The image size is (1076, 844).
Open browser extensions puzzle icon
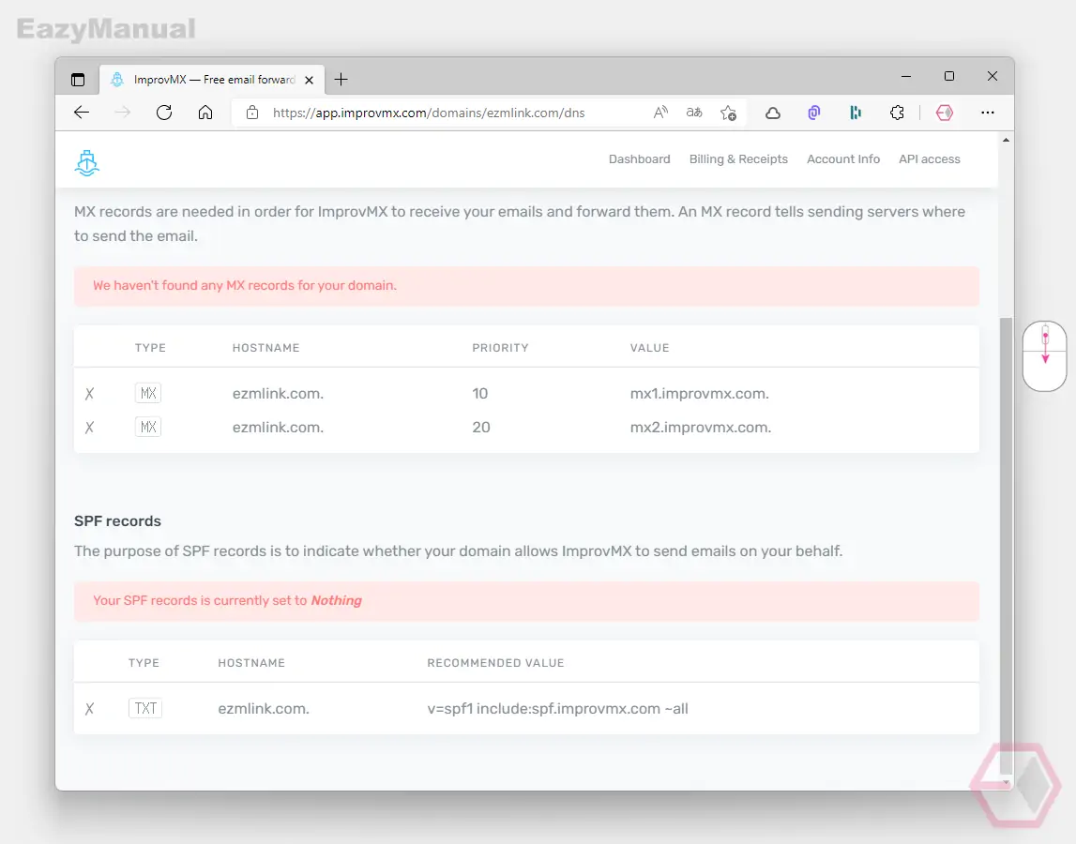tap(897, 113)
